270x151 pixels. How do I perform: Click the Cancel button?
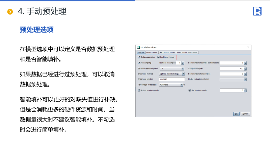coord(245,114)
